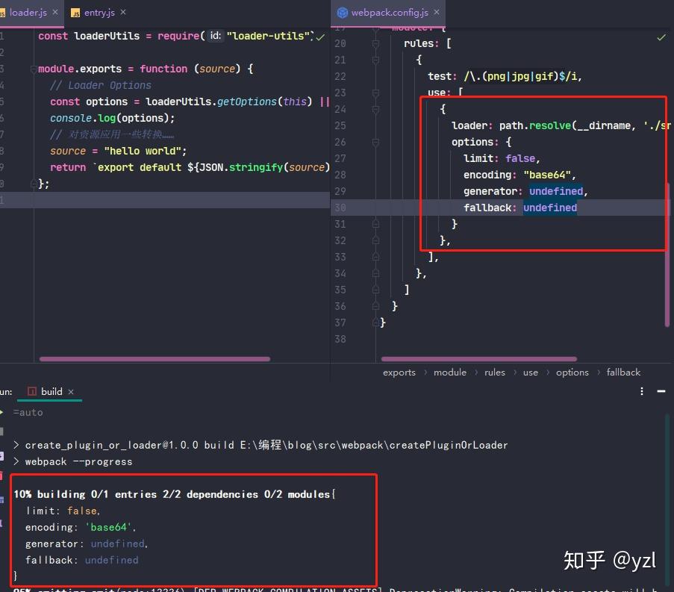Viewport: 674px width, 592px height.
Task: Open the Run panel three-dot options menu
Action: (641, 391)
